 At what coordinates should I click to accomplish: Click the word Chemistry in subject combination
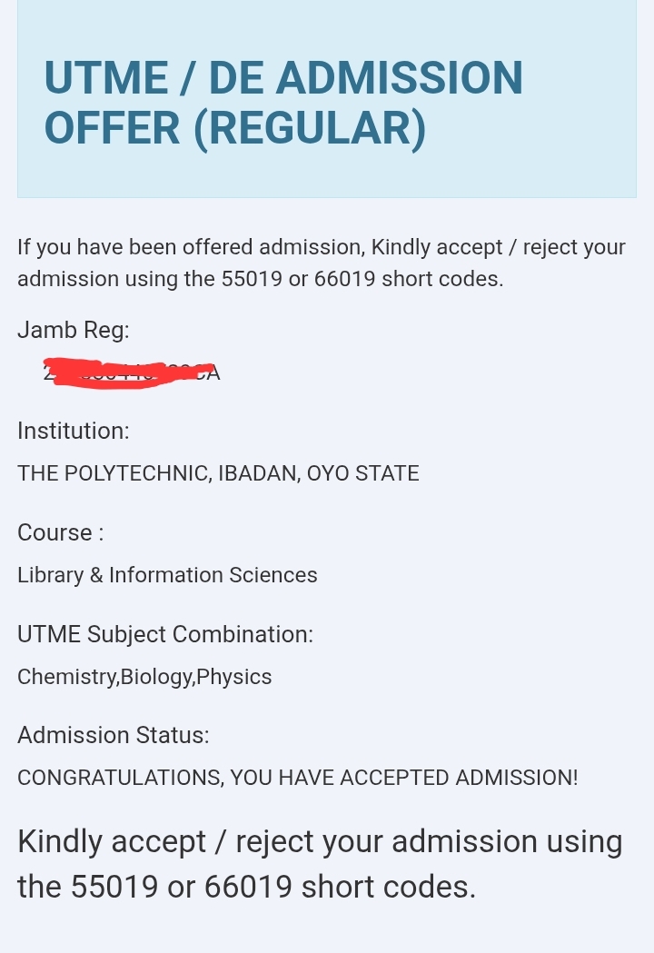pyautogui.click(x=67, y=677)
